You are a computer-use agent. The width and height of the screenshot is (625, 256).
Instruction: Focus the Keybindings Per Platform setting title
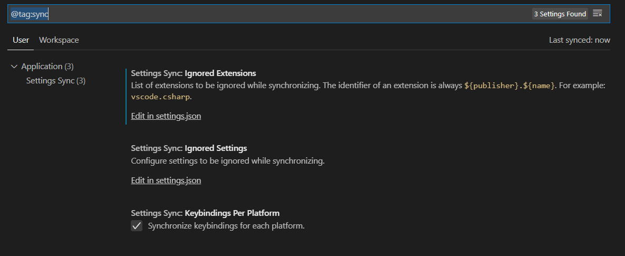pyautogui.click(x=205, y=213)
